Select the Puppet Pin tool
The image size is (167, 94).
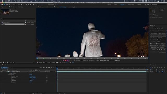click(36, 5)
